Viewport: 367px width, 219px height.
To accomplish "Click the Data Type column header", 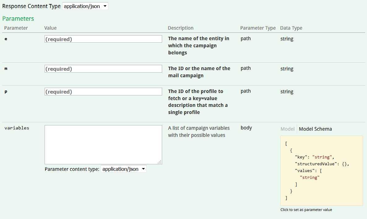I will pos(291,28).
